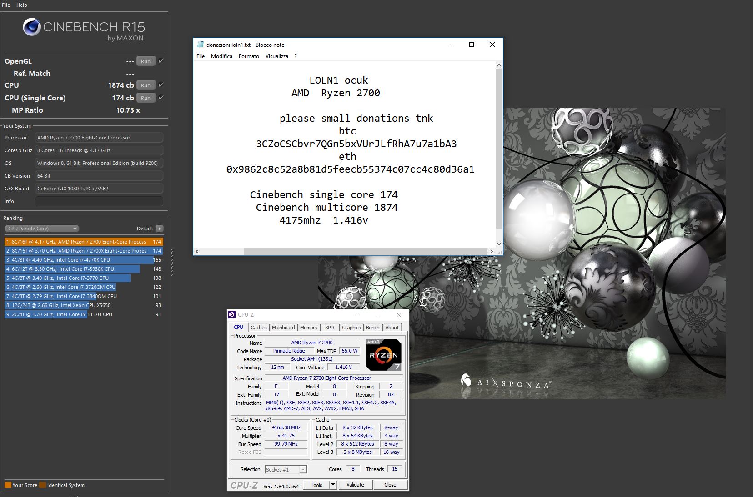Toggle the CPU test checkbox
753x497 pixels.
pos(161,85)
